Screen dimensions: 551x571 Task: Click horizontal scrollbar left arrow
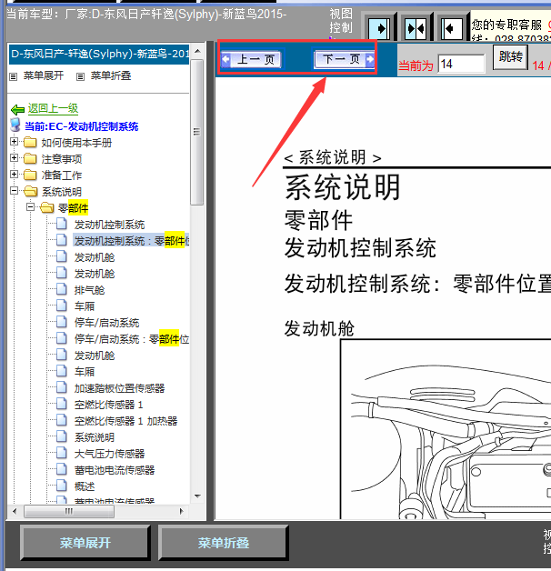pos(15,511)
